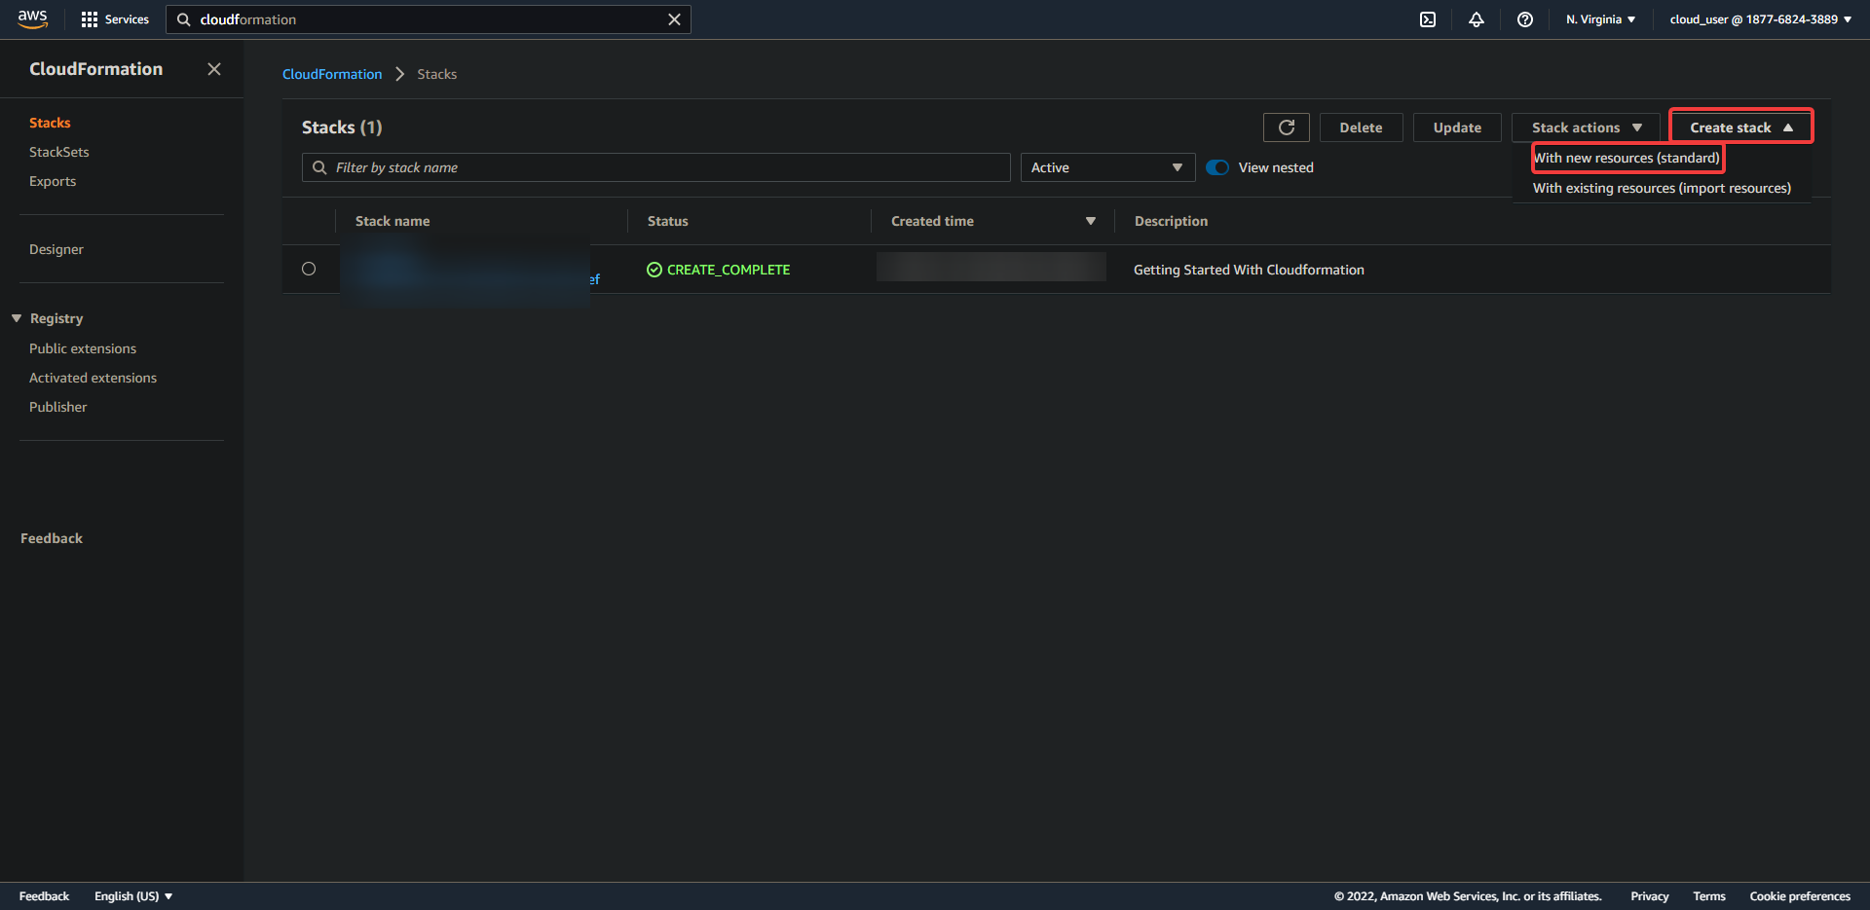The height and width of the screenshot is (910, 1870).
Task: Open the CloudFormation breadcrumb link
Action: tap(332, 74)
